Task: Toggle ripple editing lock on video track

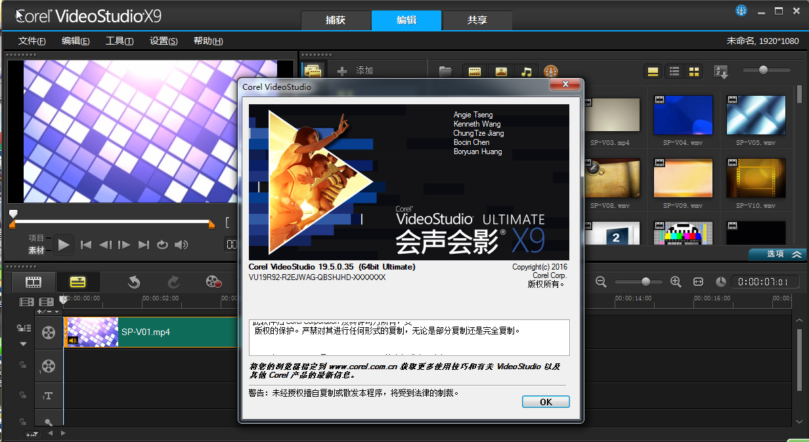Action: 24,328
